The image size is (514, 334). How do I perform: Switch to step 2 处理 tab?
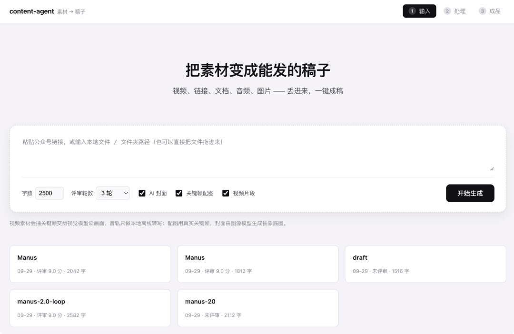click(x=455, y=11)
